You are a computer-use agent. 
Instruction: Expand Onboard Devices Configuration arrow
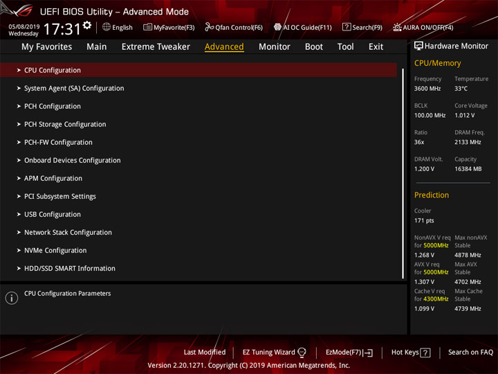(x=19, y=160)
